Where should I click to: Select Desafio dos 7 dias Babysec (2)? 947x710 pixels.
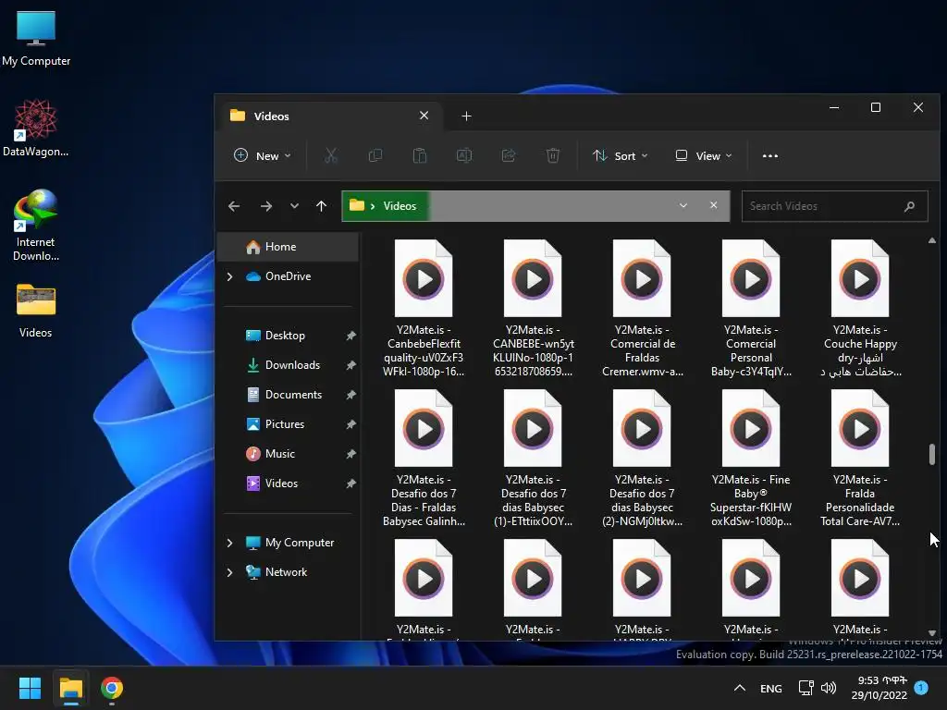(x=642, y=458)
